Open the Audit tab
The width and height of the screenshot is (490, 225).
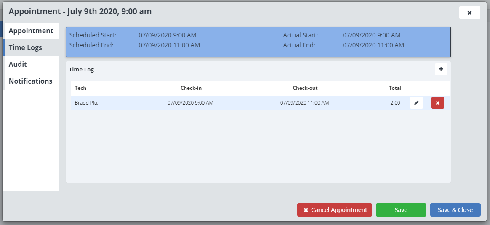click(x=18, y=65)
